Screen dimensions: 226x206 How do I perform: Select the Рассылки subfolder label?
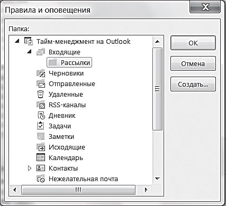pyautogui.click(x=75, y=63)
